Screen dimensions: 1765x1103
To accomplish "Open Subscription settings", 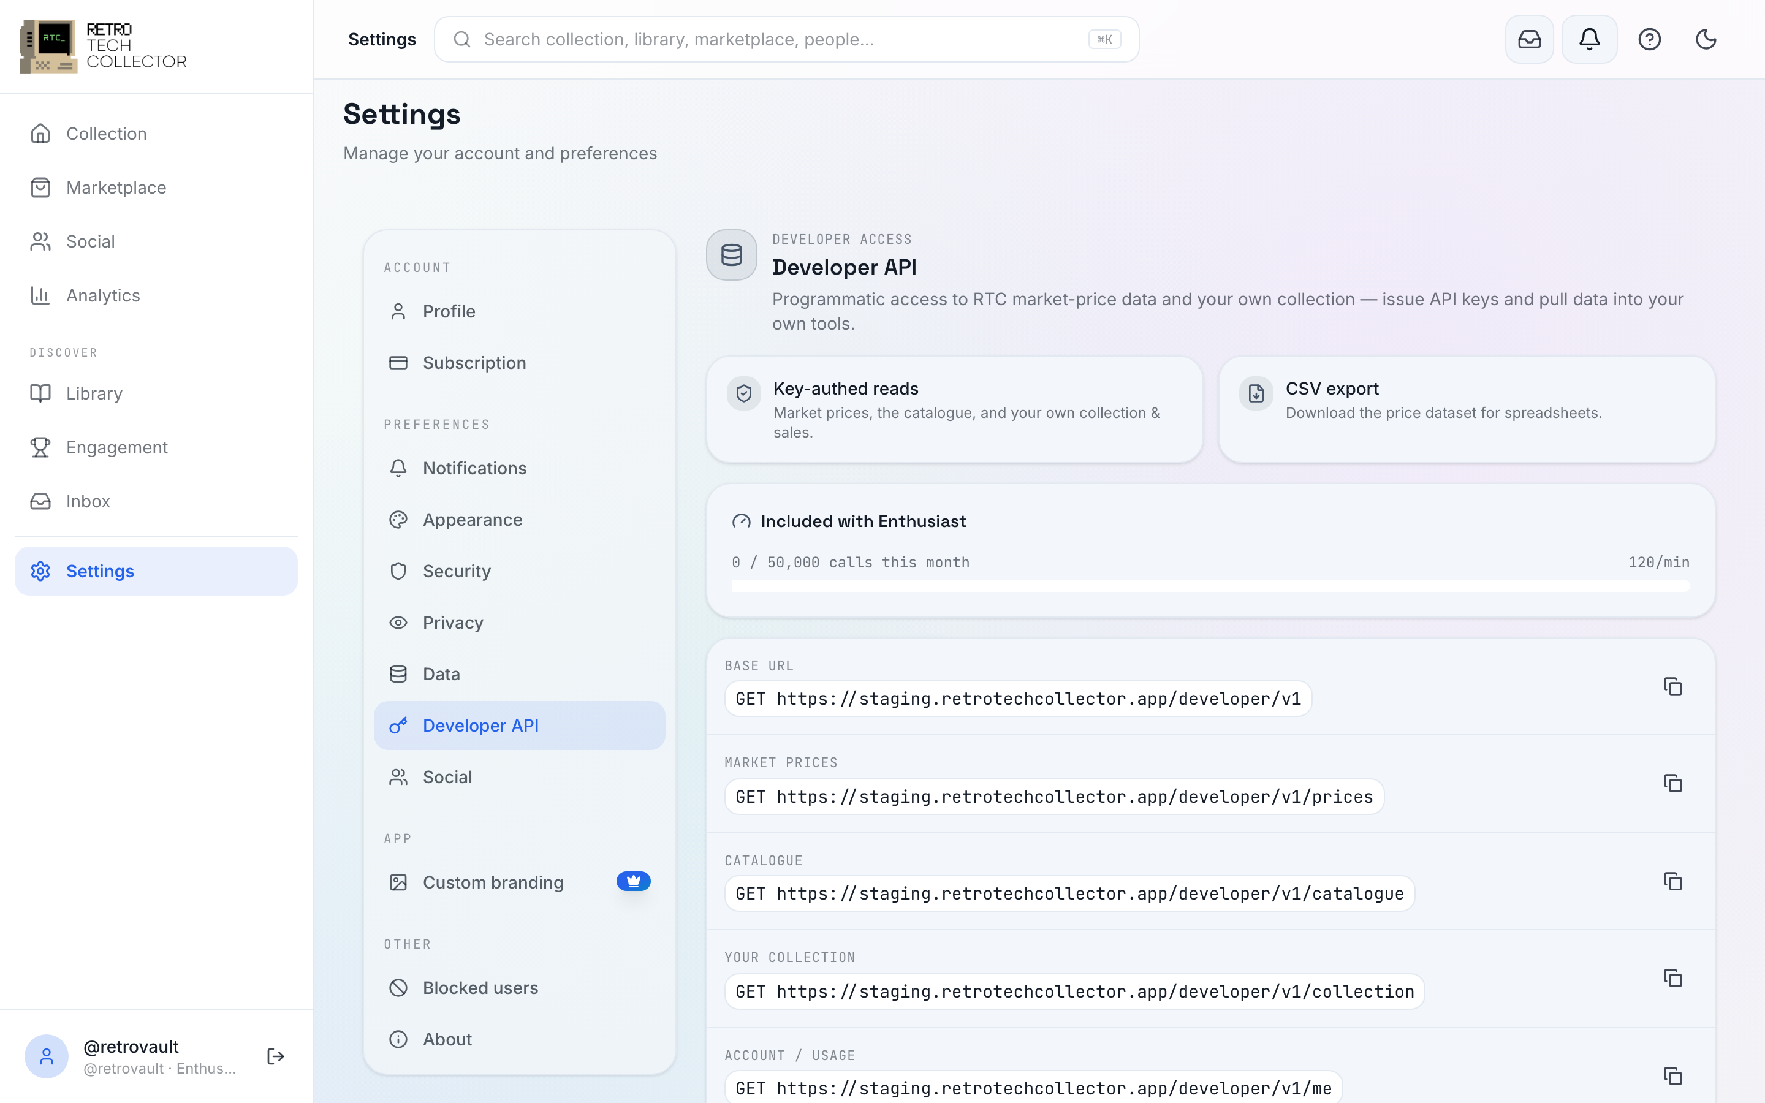I will [x=519, y=363].
